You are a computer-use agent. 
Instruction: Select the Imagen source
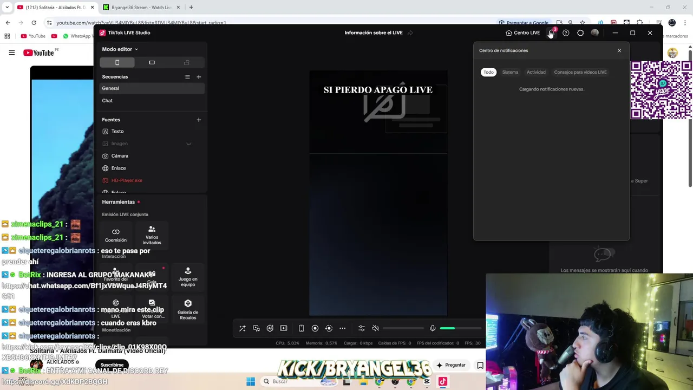[152, 144]
